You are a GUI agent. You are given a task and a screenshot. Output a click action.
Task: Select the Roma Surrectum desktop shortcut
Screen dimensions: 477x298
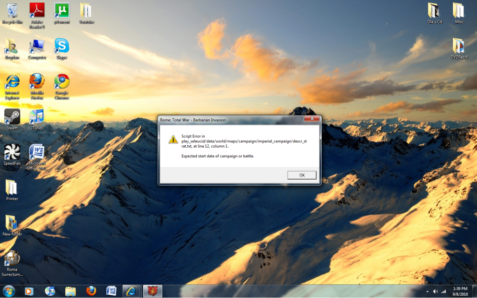click(12, 259)
